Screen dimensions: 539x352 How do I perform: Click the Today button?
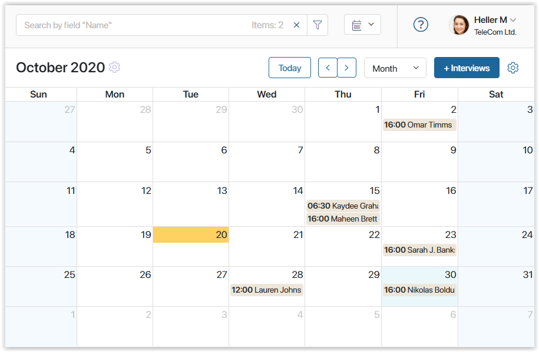point(289,68)
